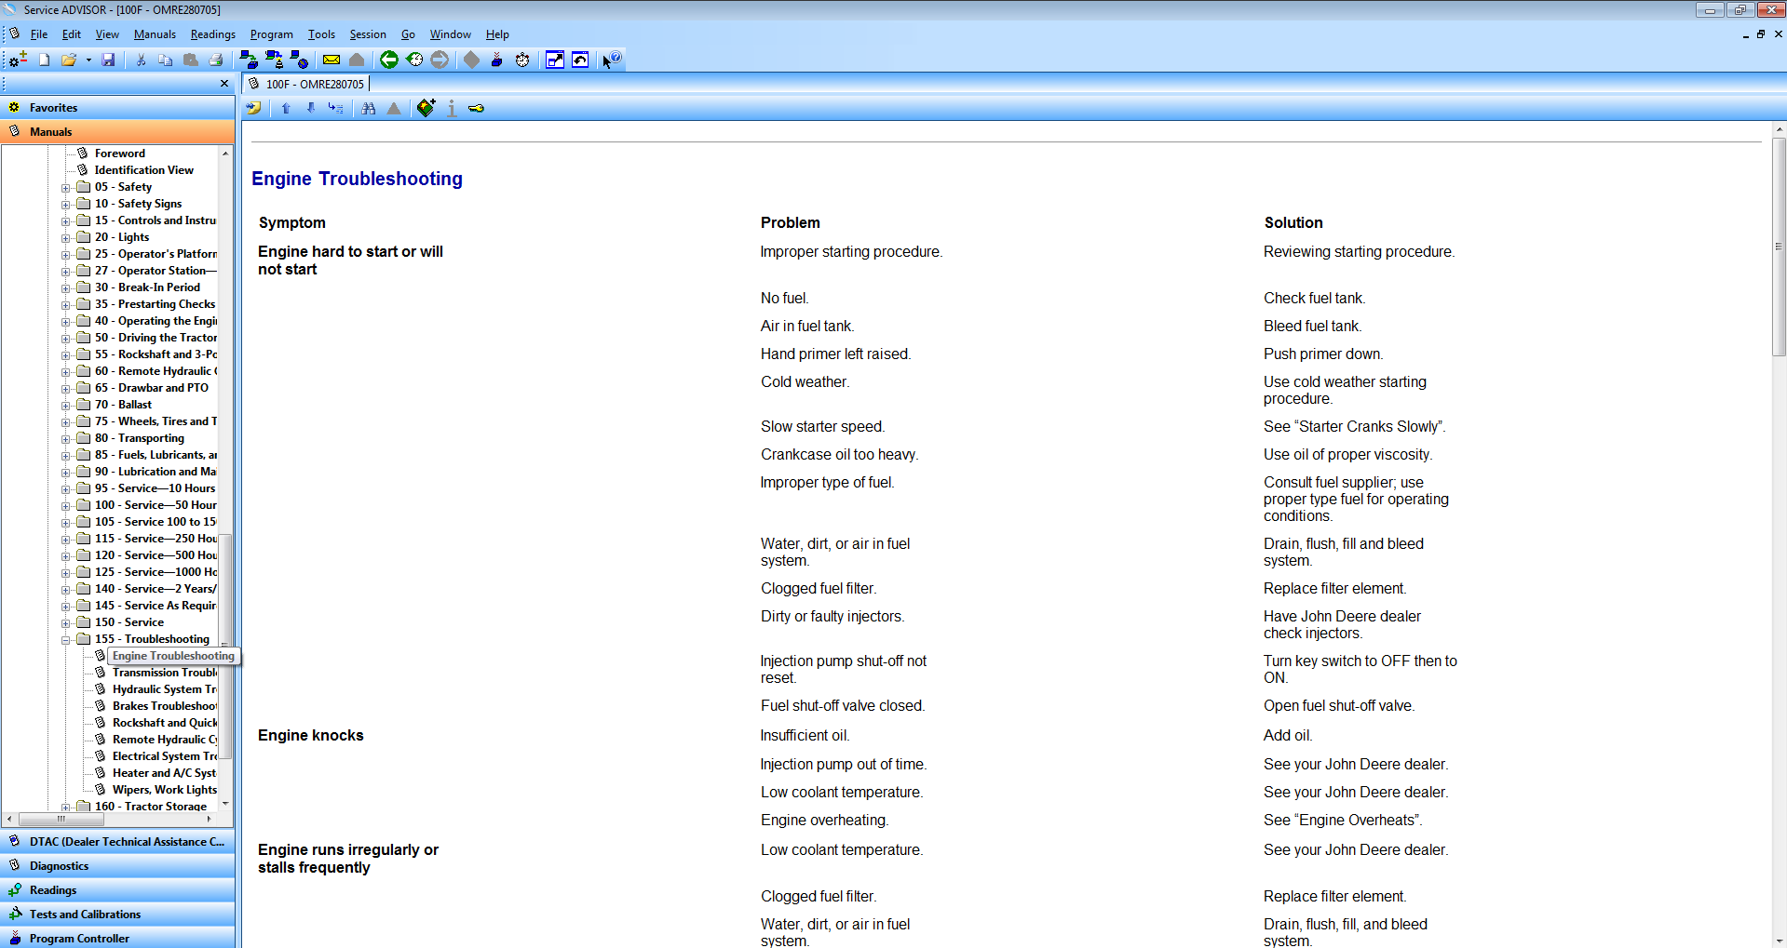Click the blue floppy disk save icon
Screen dimensions: 1787x948
click(x=108, y=60)
